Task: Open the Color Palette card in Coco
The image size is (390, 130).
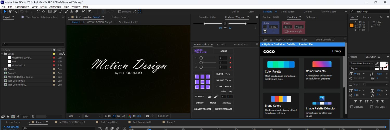Action: pyautogui.click(x=281, y=73)
